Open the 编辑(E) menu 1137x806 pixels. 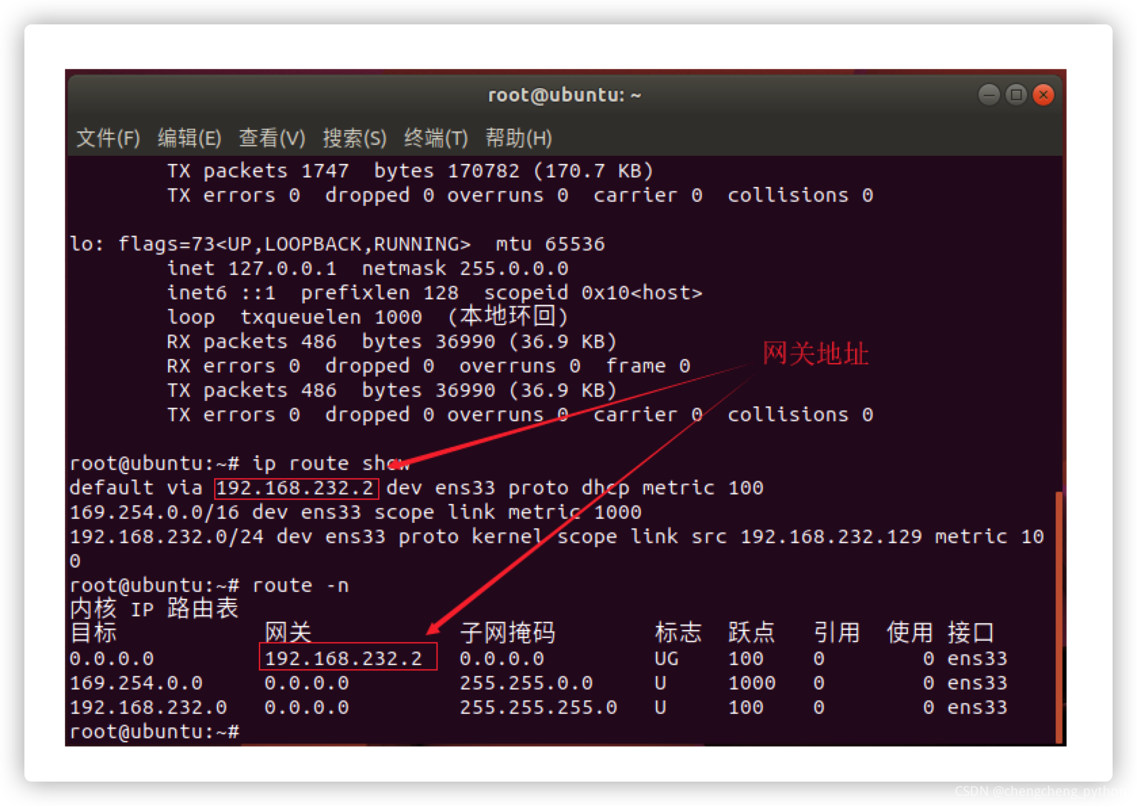(x=191, y=138)
